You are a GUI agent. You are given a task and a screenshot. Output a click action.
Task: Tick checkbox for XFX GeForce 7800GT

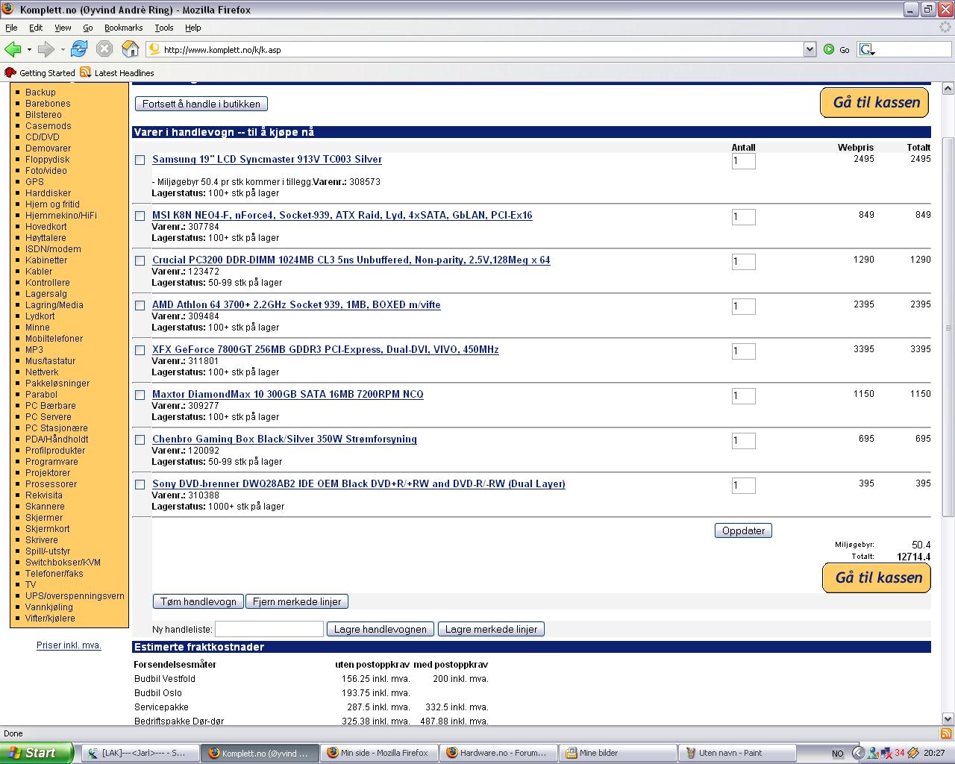click(x=140, y=350)
